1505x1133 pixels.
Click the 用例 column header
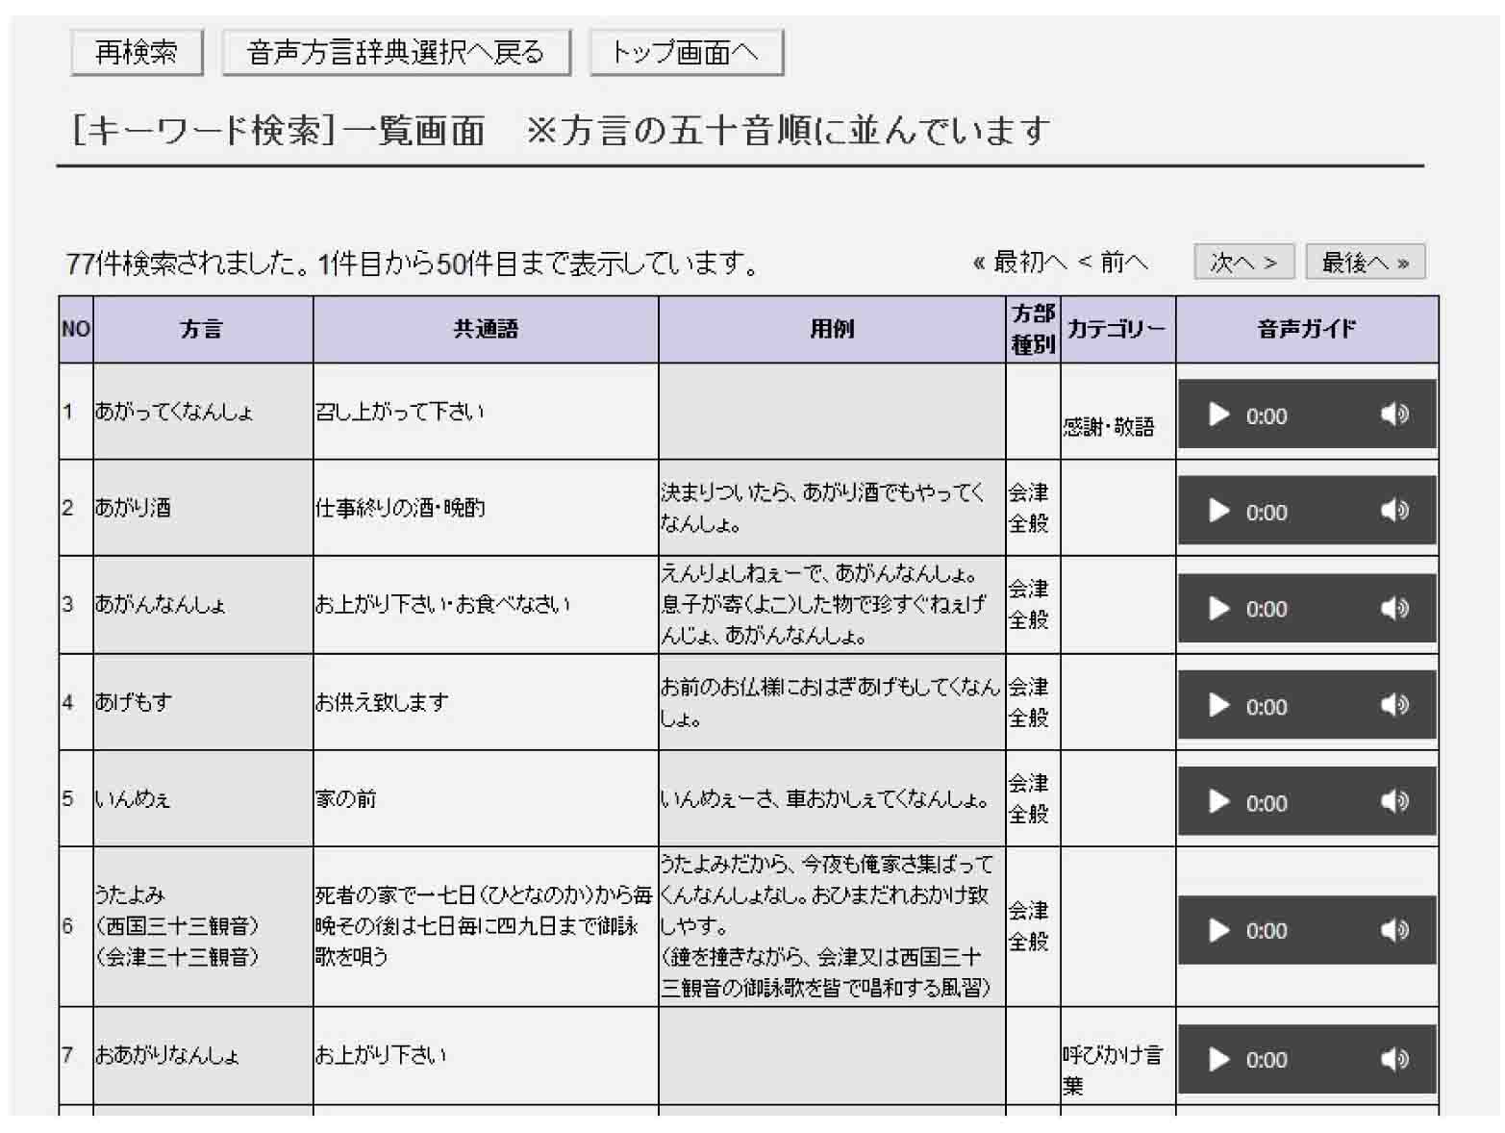click(832, 329)
